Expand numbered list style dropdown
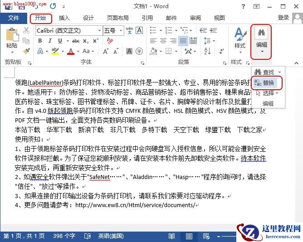 [x=176, y=30]
